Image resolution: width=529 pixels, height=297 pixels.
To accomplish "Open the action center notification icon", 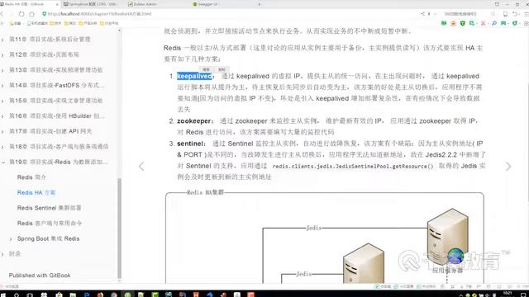I will [x=524, y=295].
